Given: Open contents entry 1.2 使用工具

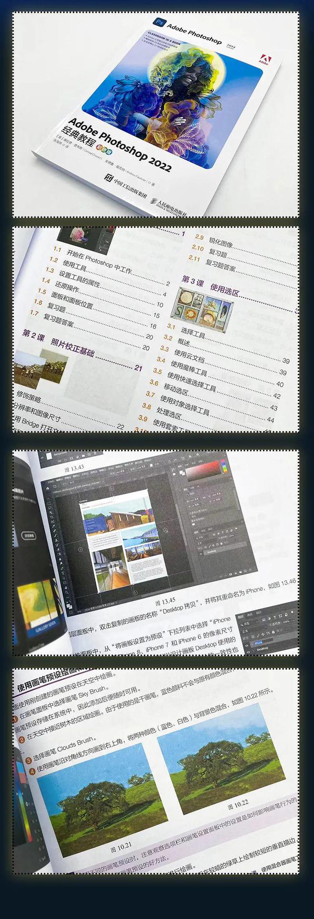Looking at the screenshot, I should pos(68,264).
